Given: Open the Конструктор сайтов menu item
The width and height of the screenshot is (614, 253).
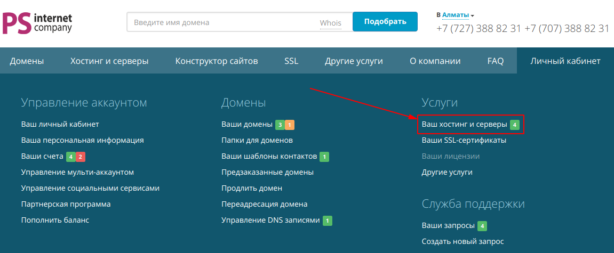Looking at the screenshot, I should point(217,61).
